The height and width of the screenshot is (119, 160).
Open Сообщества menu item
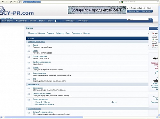coord(70,21)
